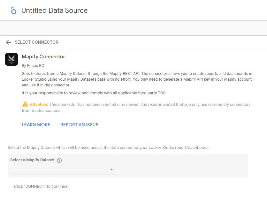
Task: Click the gray dataset configuration panel
Action: click(x=128, y=166)
